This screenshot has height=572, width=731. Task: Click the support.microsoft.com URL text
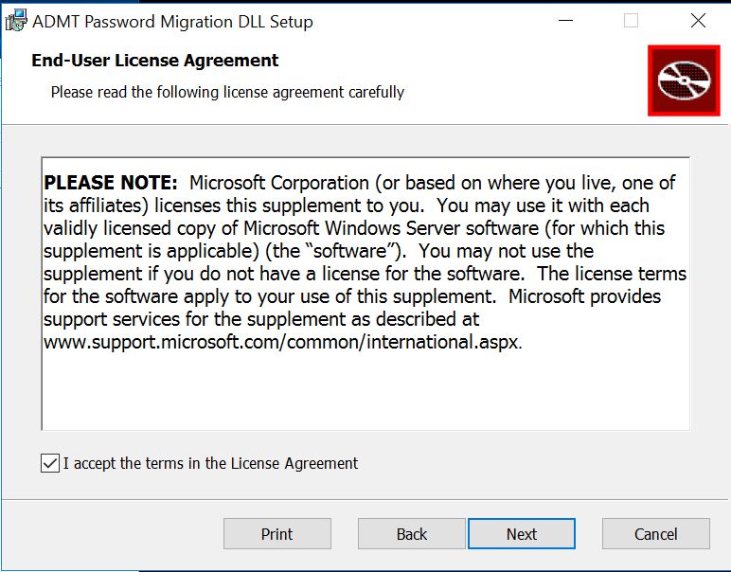(x=282, y=342)
